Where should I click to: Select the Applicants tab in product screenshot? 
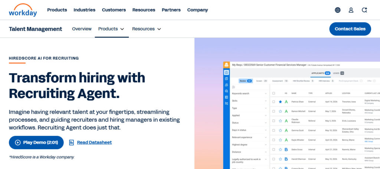[321, 73]
